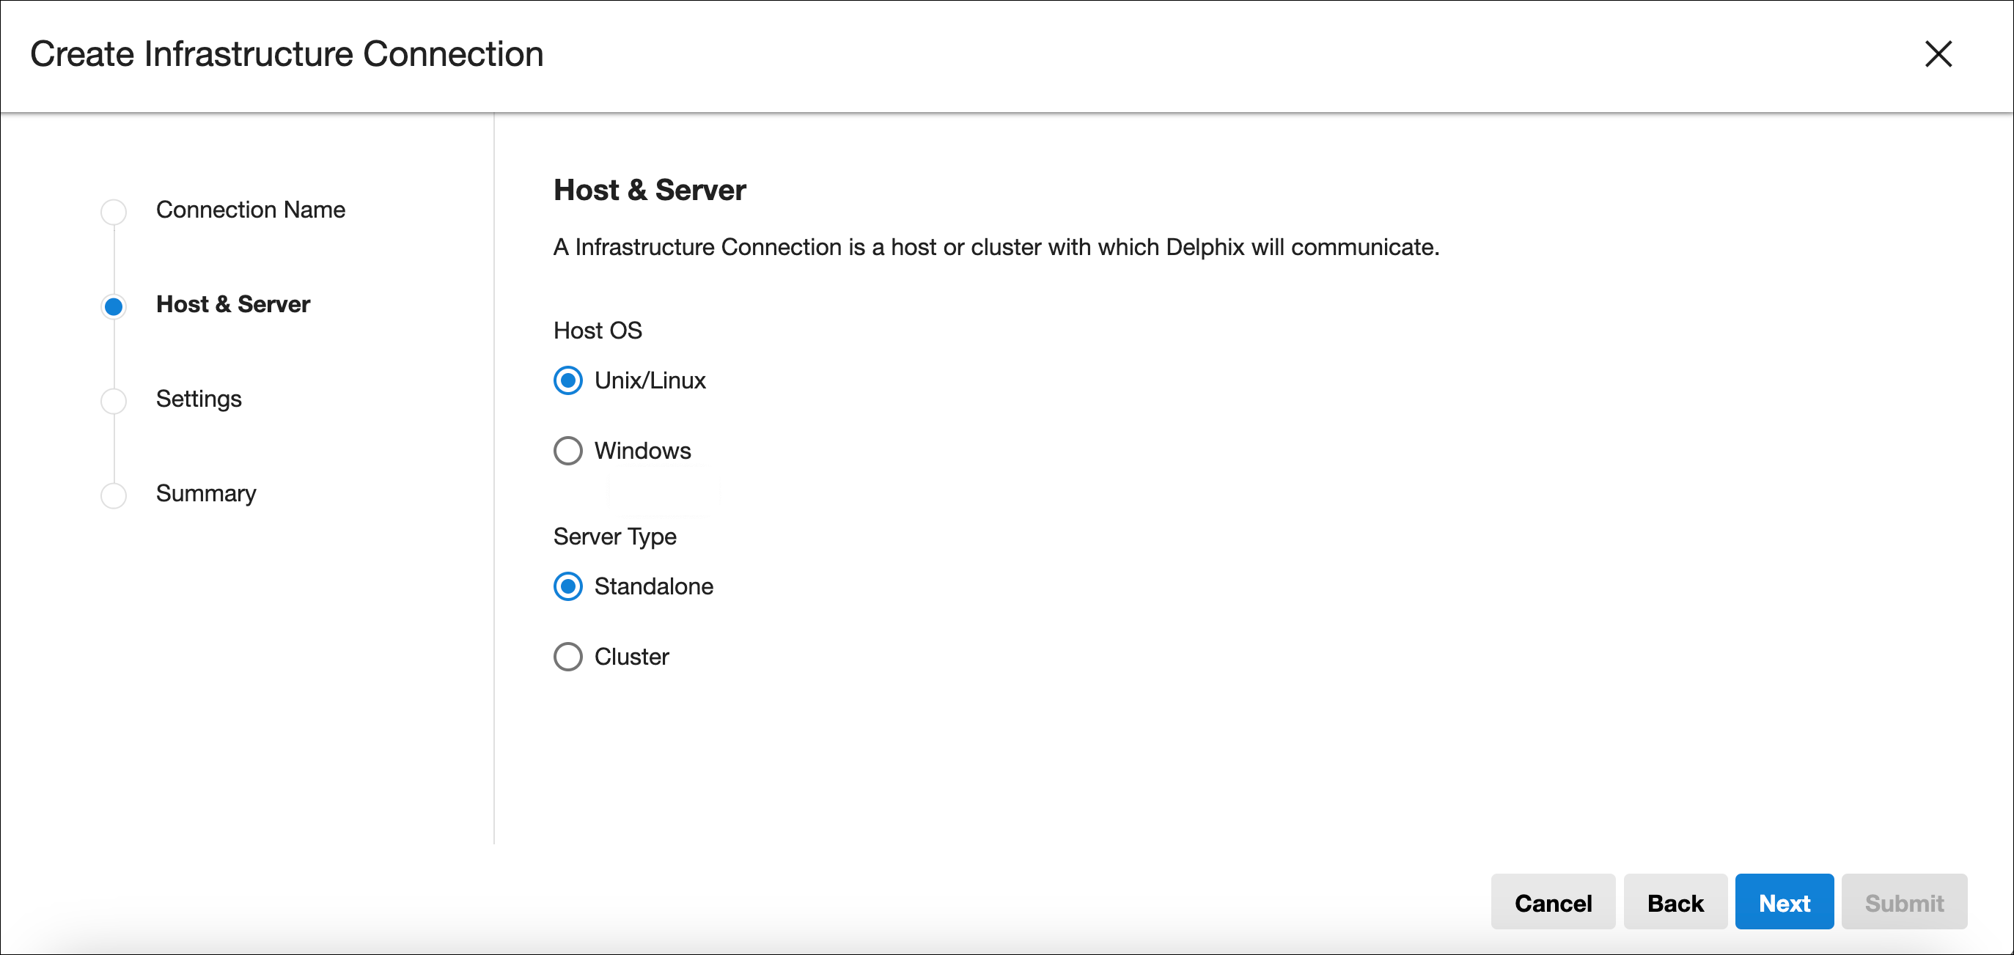Image resolution: width=2014 pixels, height=955 pixels.
Task: Jump to the Settings wizard step label
Action: [199, 399]
